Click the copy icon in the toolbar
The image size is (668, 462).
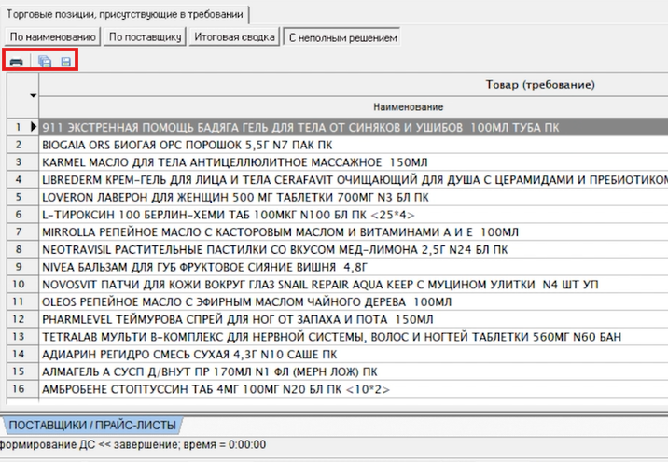click(45, 62)
